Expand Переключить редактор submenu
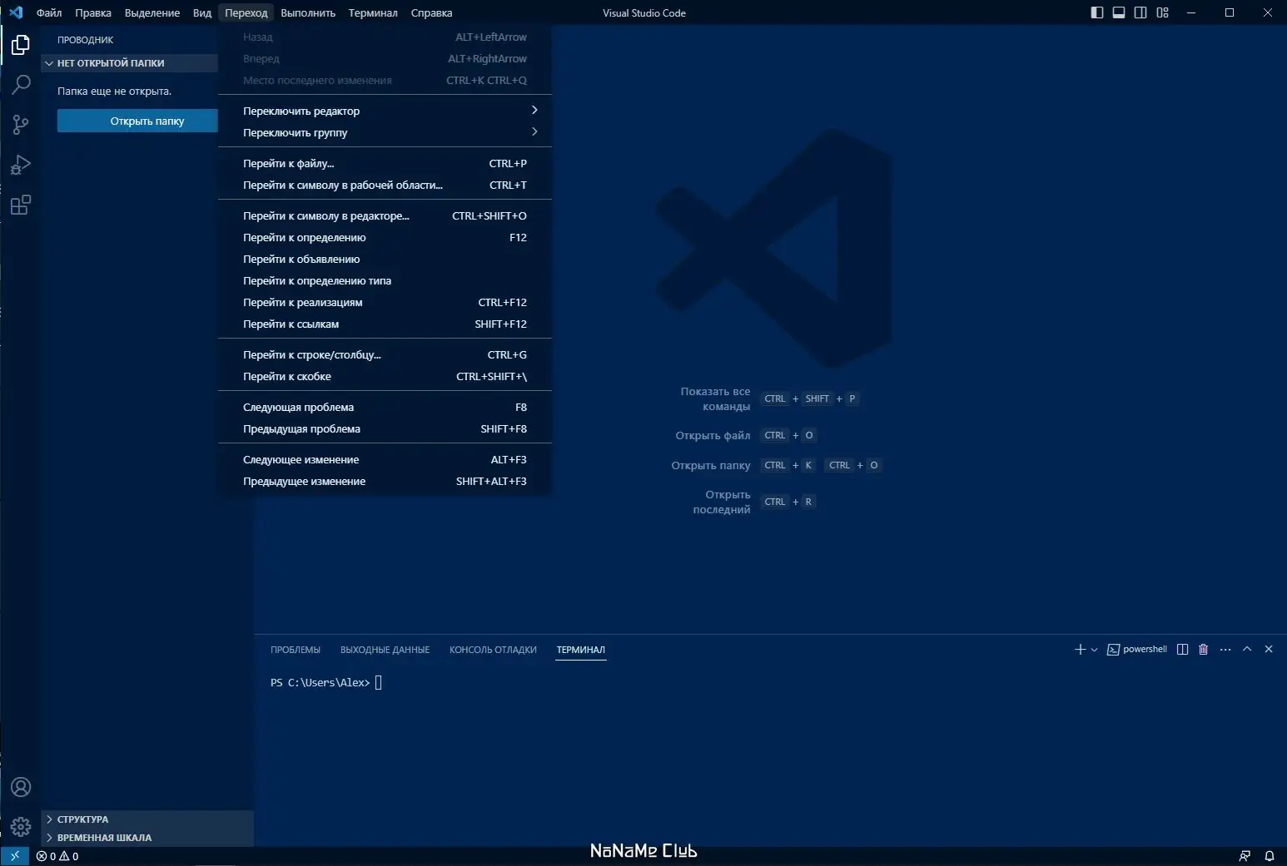 385,111
